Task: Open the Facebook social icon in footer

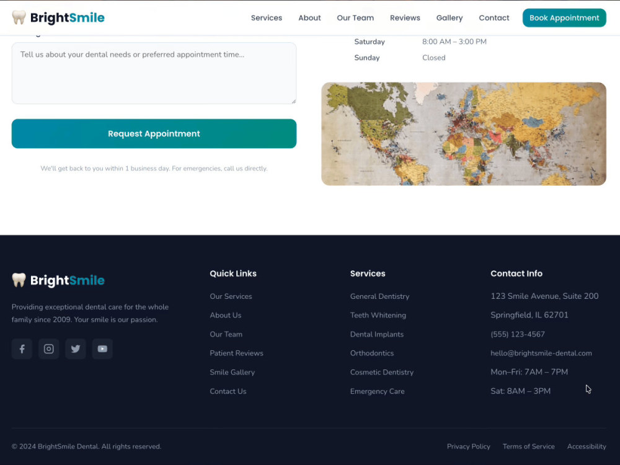Action: [22, 348]
